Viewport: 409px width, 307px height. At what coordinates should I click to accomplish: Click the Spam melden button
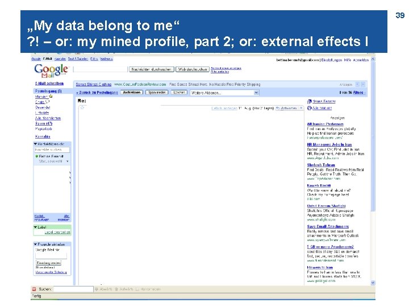click(157, 93)
